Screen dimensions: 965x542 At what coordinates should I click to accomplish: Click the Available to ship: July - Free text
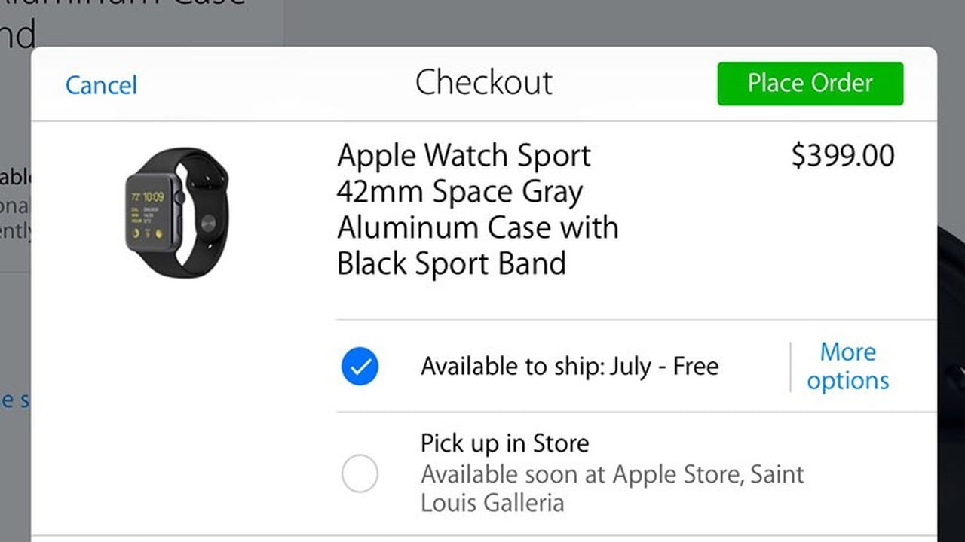(x=569, y=367)
